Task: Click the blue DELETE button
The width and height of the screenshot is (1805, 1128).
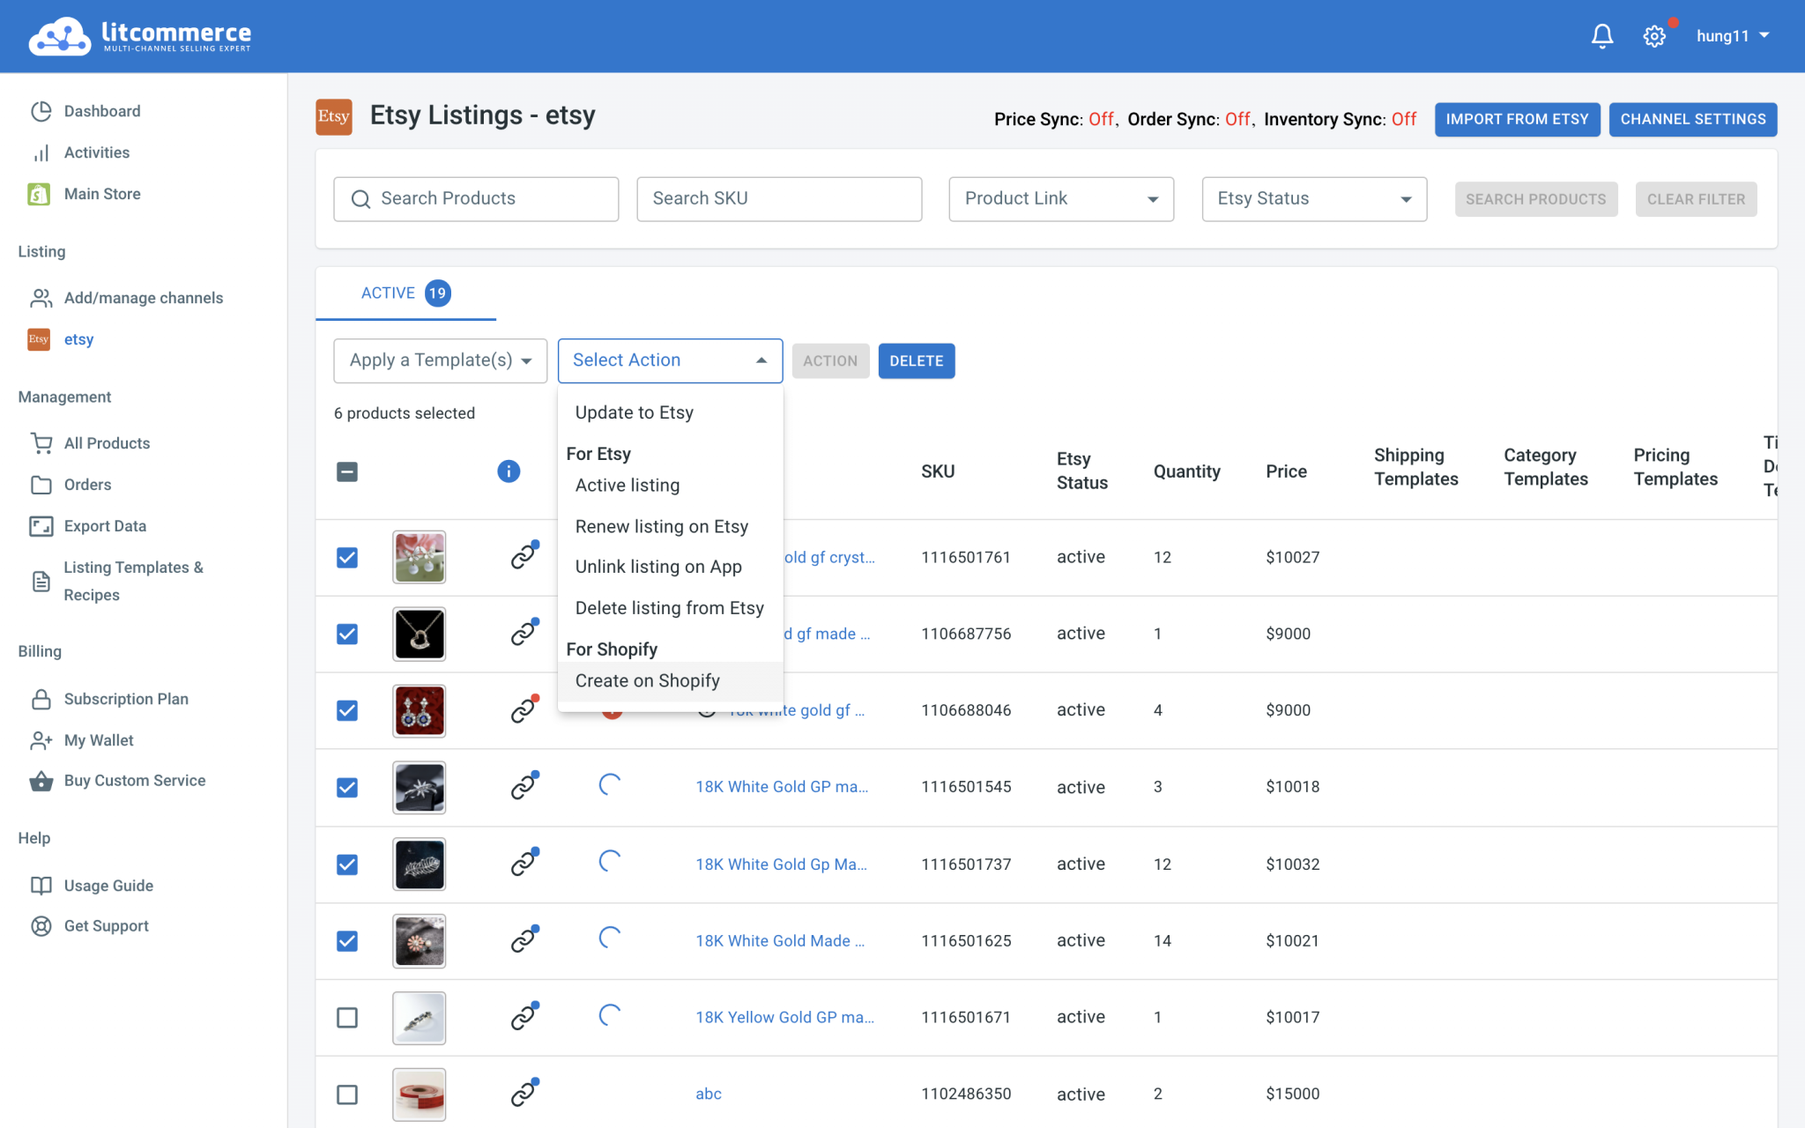Action: pos(916,360)
